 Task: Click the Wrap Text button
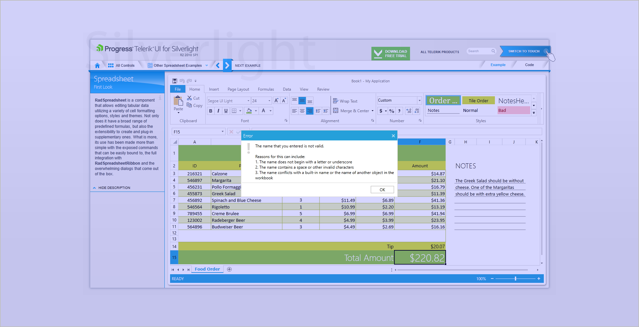(x=345, y=101)
